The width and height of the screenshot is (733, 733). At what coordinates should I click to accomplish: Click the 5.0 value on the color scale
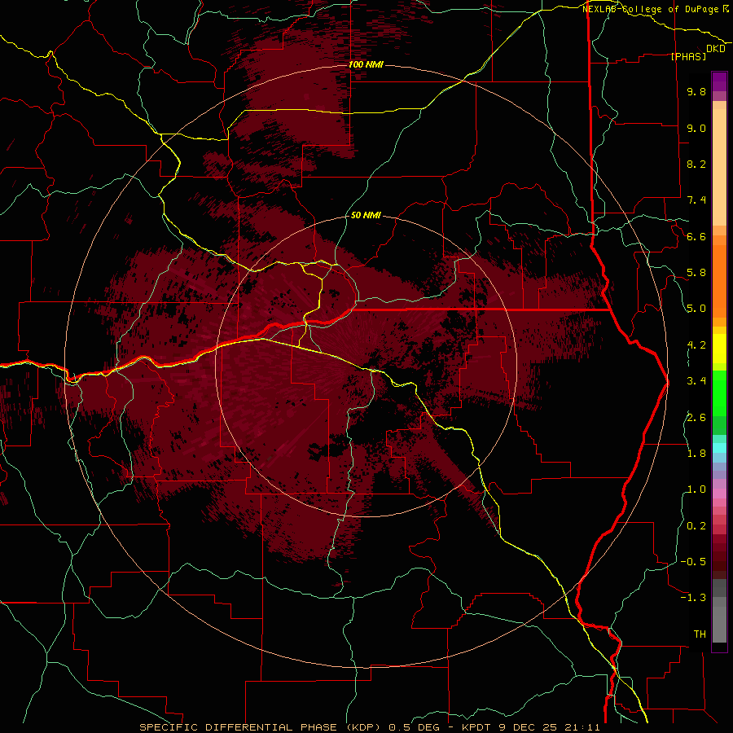coord(696,309)
